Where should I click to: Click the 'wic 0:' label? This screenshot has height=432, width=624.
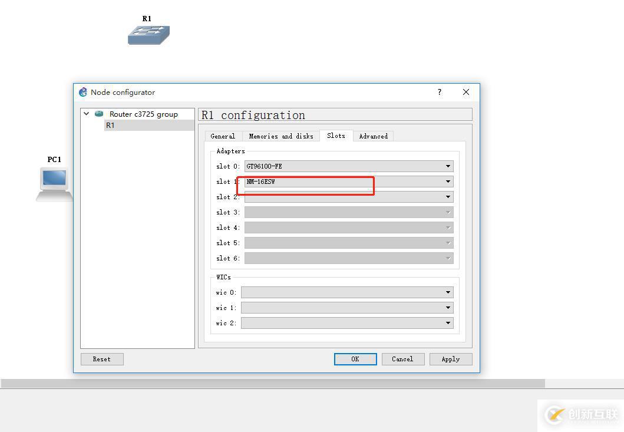click(226, 292)
